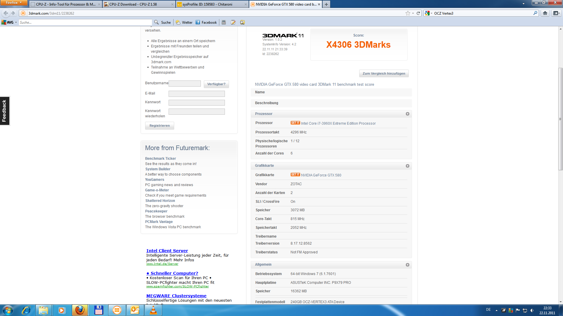Bookmark this page with the star icon
Screen dimensions: 563x316
tap(408, 13)
